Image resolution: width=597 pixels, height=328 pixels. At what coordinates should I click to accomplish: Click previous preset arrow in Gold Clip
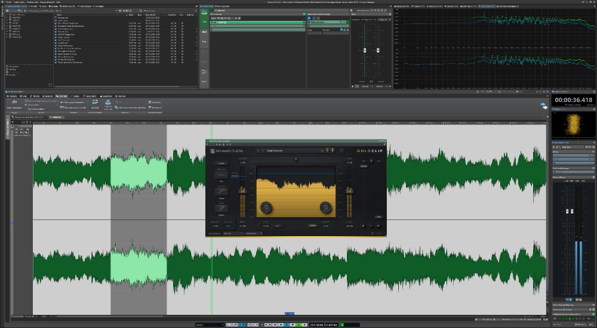259,151
